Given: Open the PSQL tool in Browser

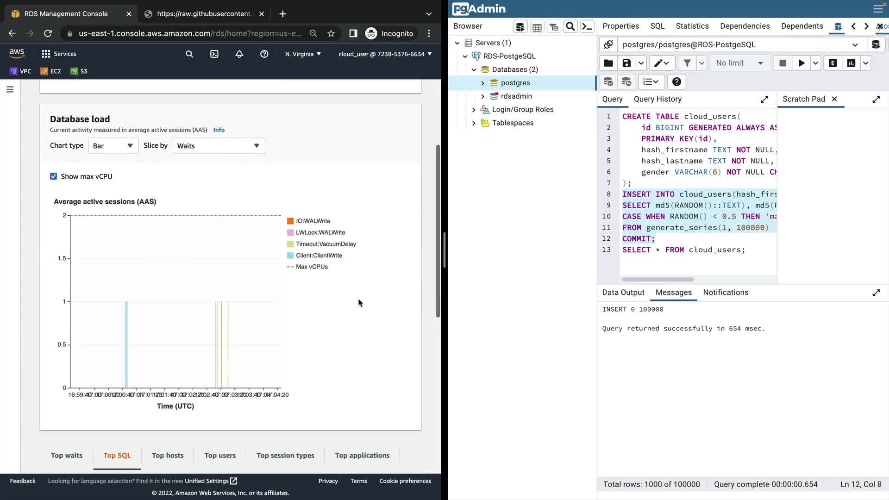Looking at the screenshot, I should click(587, 26).
